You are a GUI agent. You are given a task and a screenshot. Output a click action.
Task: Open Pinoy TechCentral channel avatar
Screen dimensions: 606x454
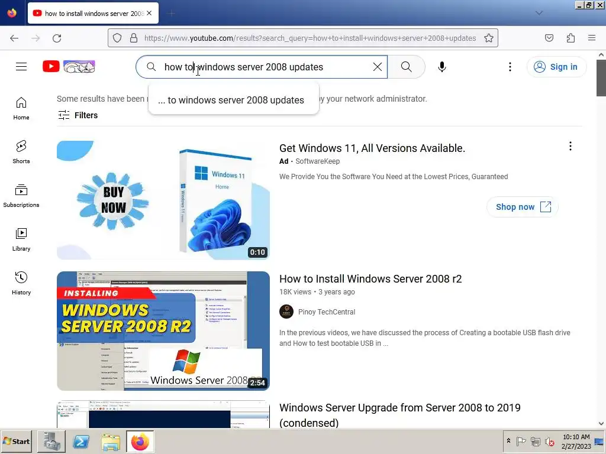click(286, 312)
